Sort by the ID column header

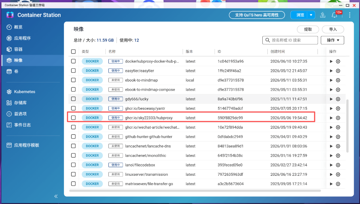[x=219, y=51]
